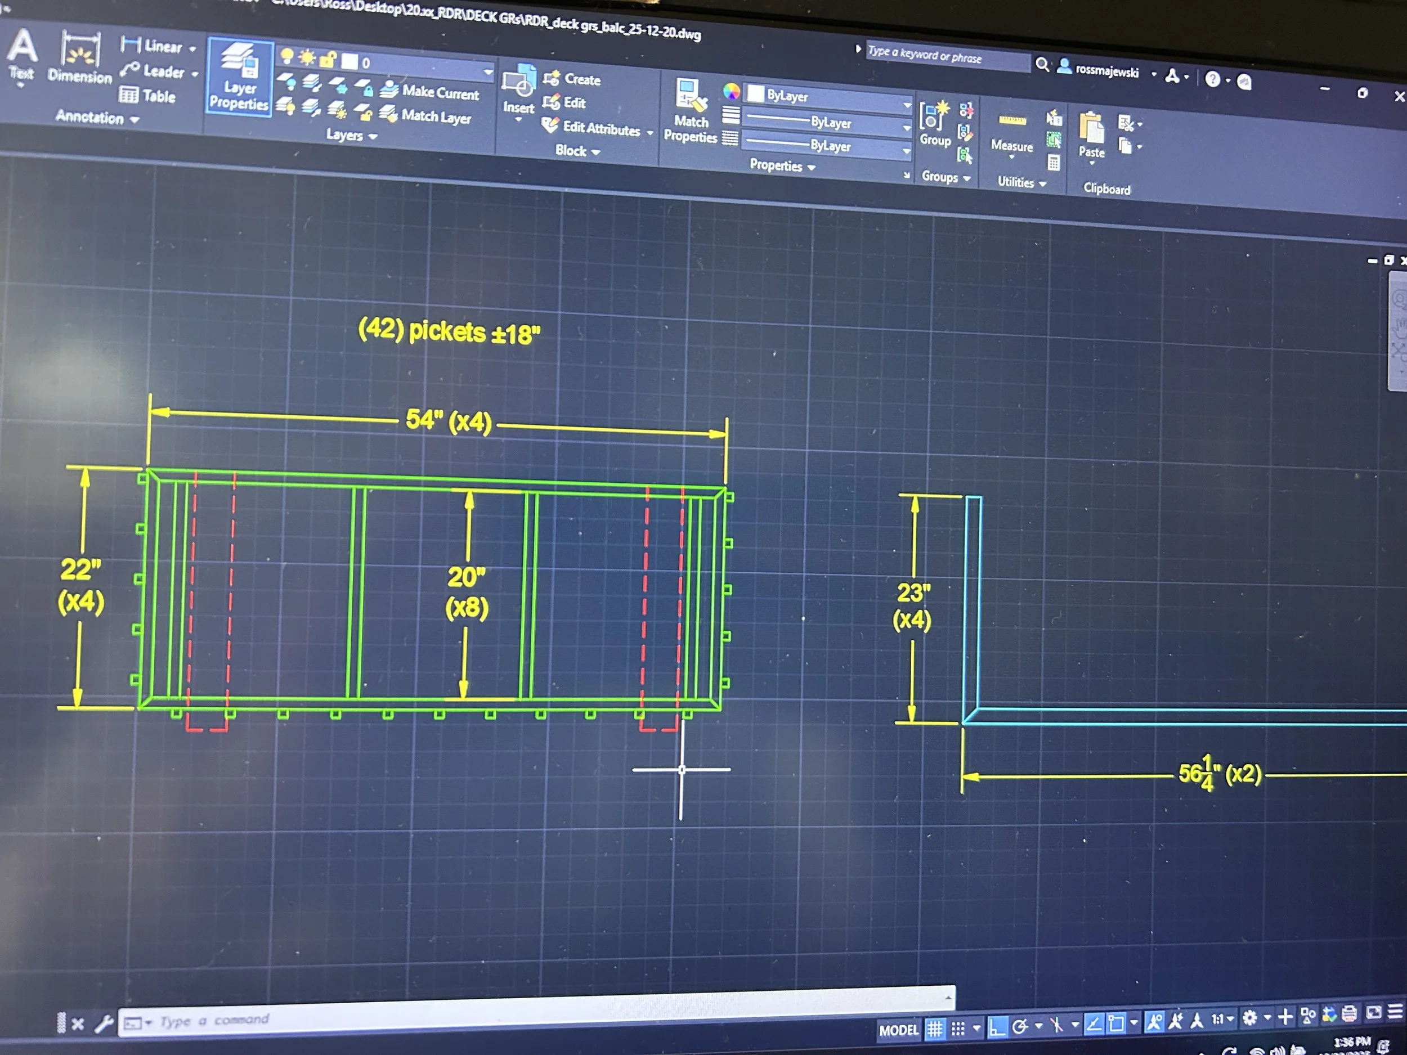Click the search keyword input field
This screenshot has height=1055, width=1407.
[x=947, y=56]
